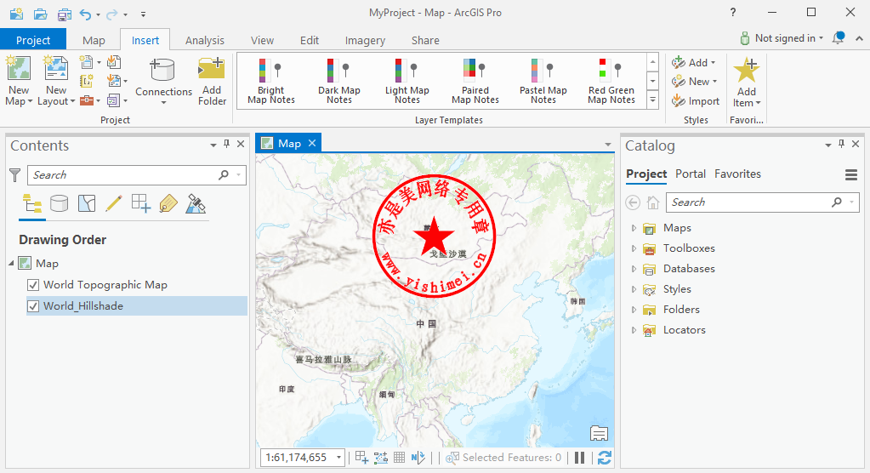870x473 pixels.
Task: Expand the Toolboxes catalog node
Action: pos(634,248)
